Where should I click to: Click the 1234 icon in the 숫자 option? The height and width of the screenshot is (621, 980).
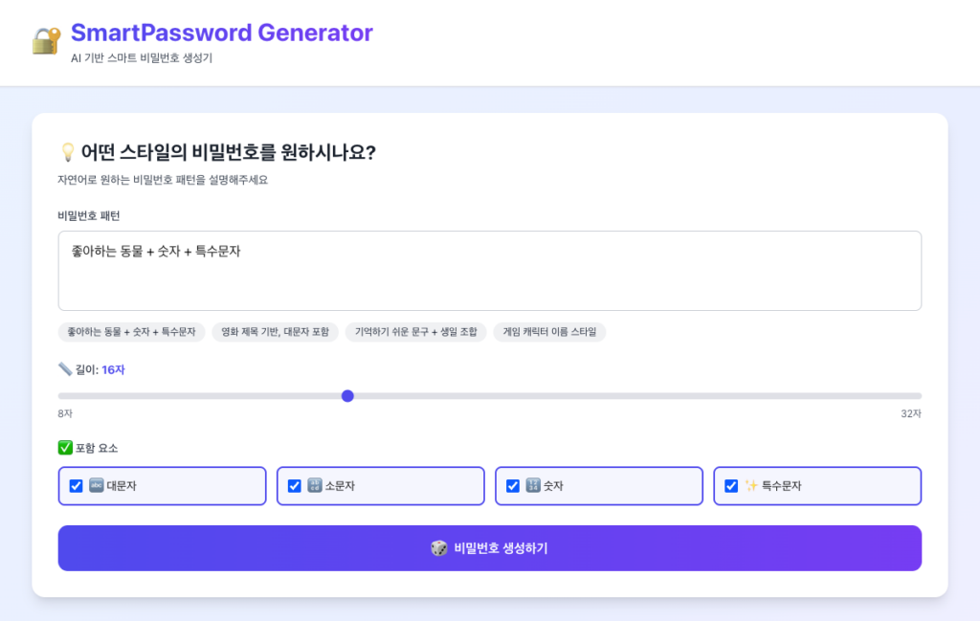[x=532, y=486]
